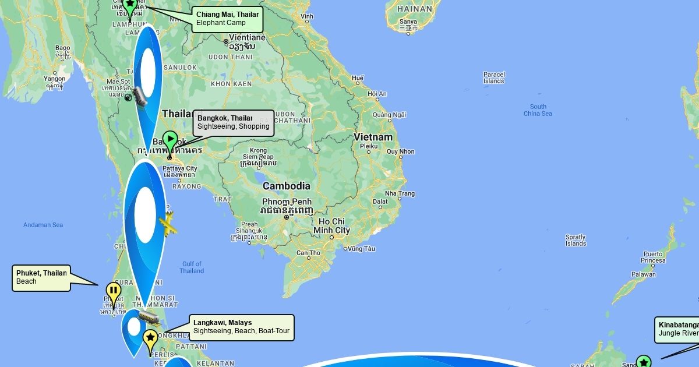Click the KHON KAEN label

231,84
